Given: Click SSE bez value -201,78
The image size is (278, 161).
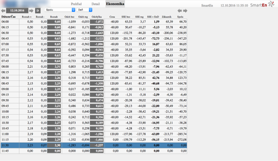Looking at the screenshot, I should pos(127,39).
